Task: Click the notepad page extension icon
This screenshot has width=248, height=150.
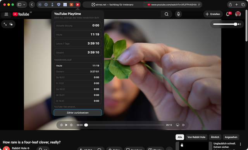Action: pos(65,5)
